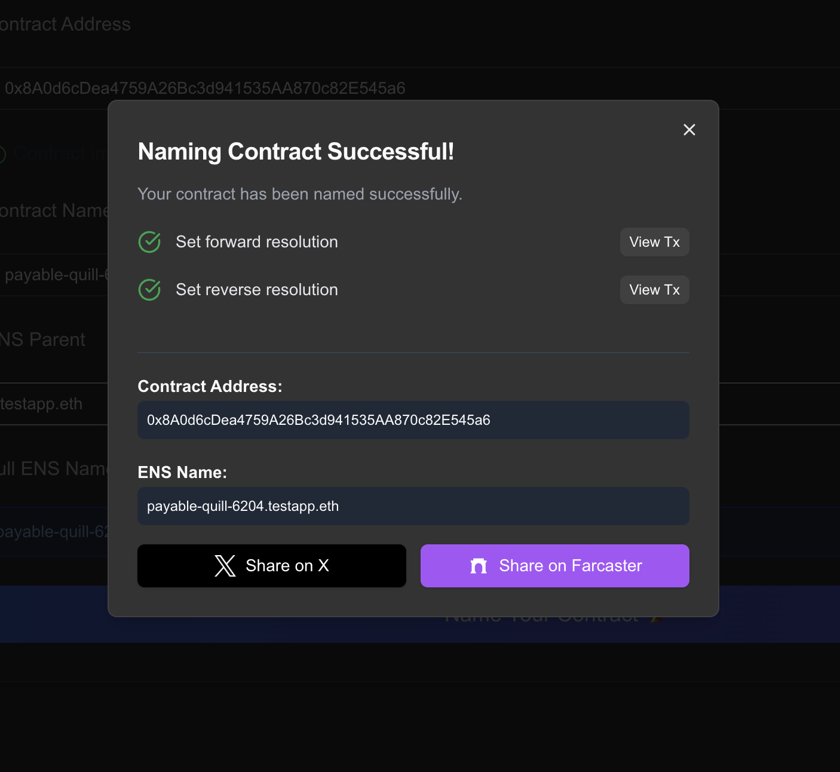View Tx for Set reverse resolution
The image size is (840, 772).
click(654, 290)
